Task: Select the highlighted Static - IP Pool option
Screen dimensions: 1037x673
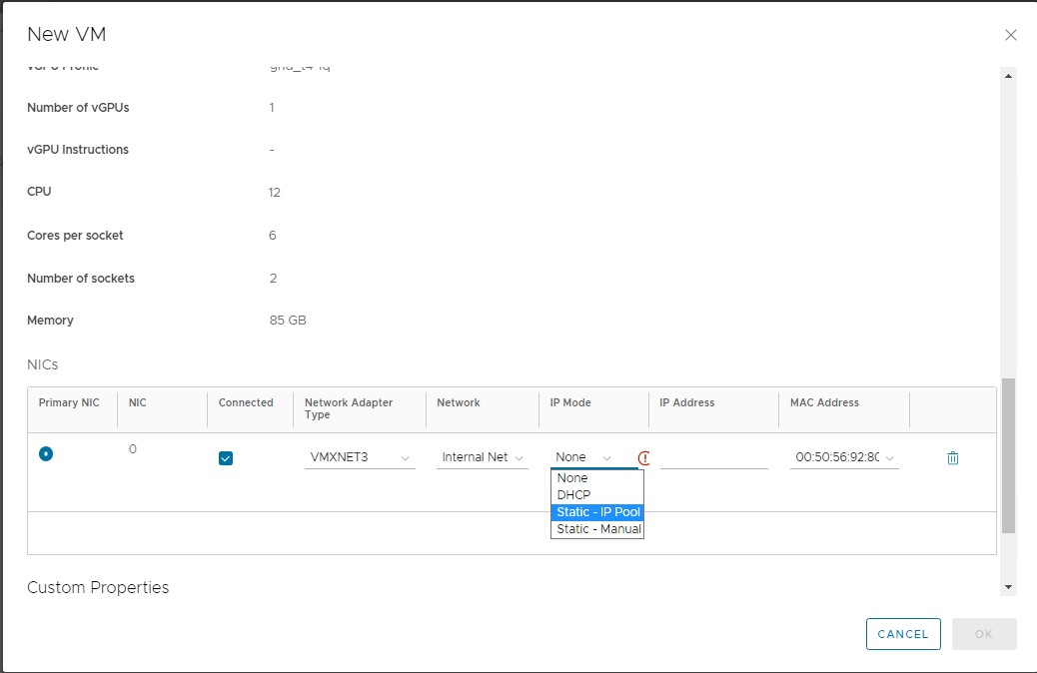Action: 596,511
